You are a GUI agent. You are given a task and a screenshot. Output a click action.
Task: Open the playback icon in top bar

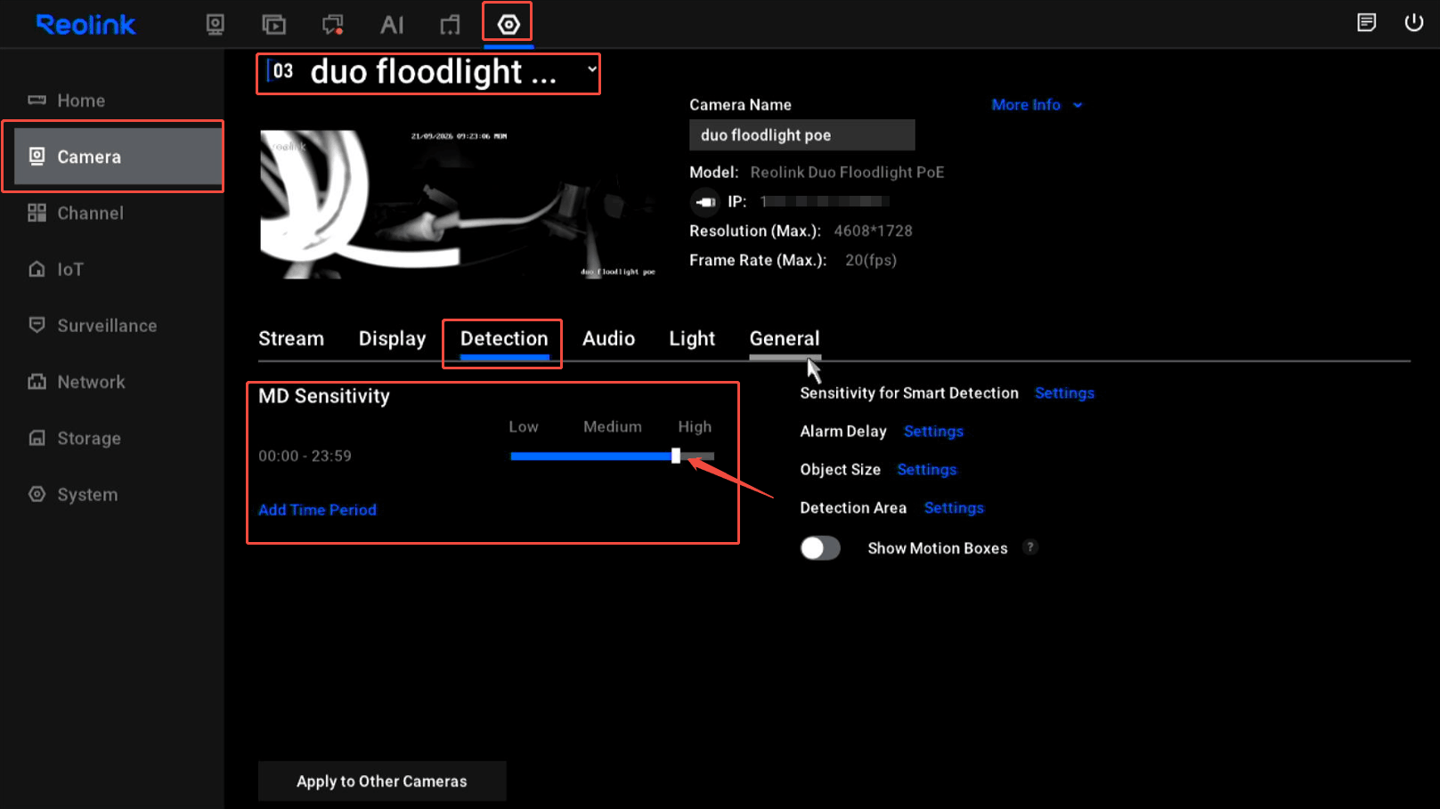coord(273,24)
